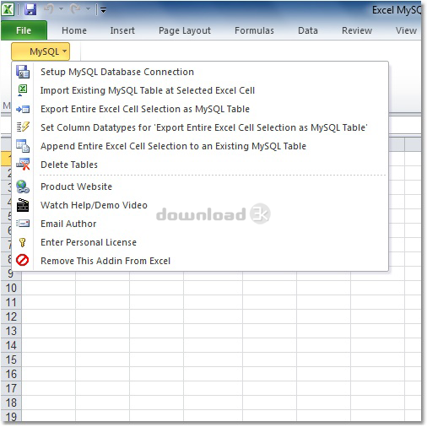
Task: Open the Page Layout ribbon tab
Action: coord(185,30)
